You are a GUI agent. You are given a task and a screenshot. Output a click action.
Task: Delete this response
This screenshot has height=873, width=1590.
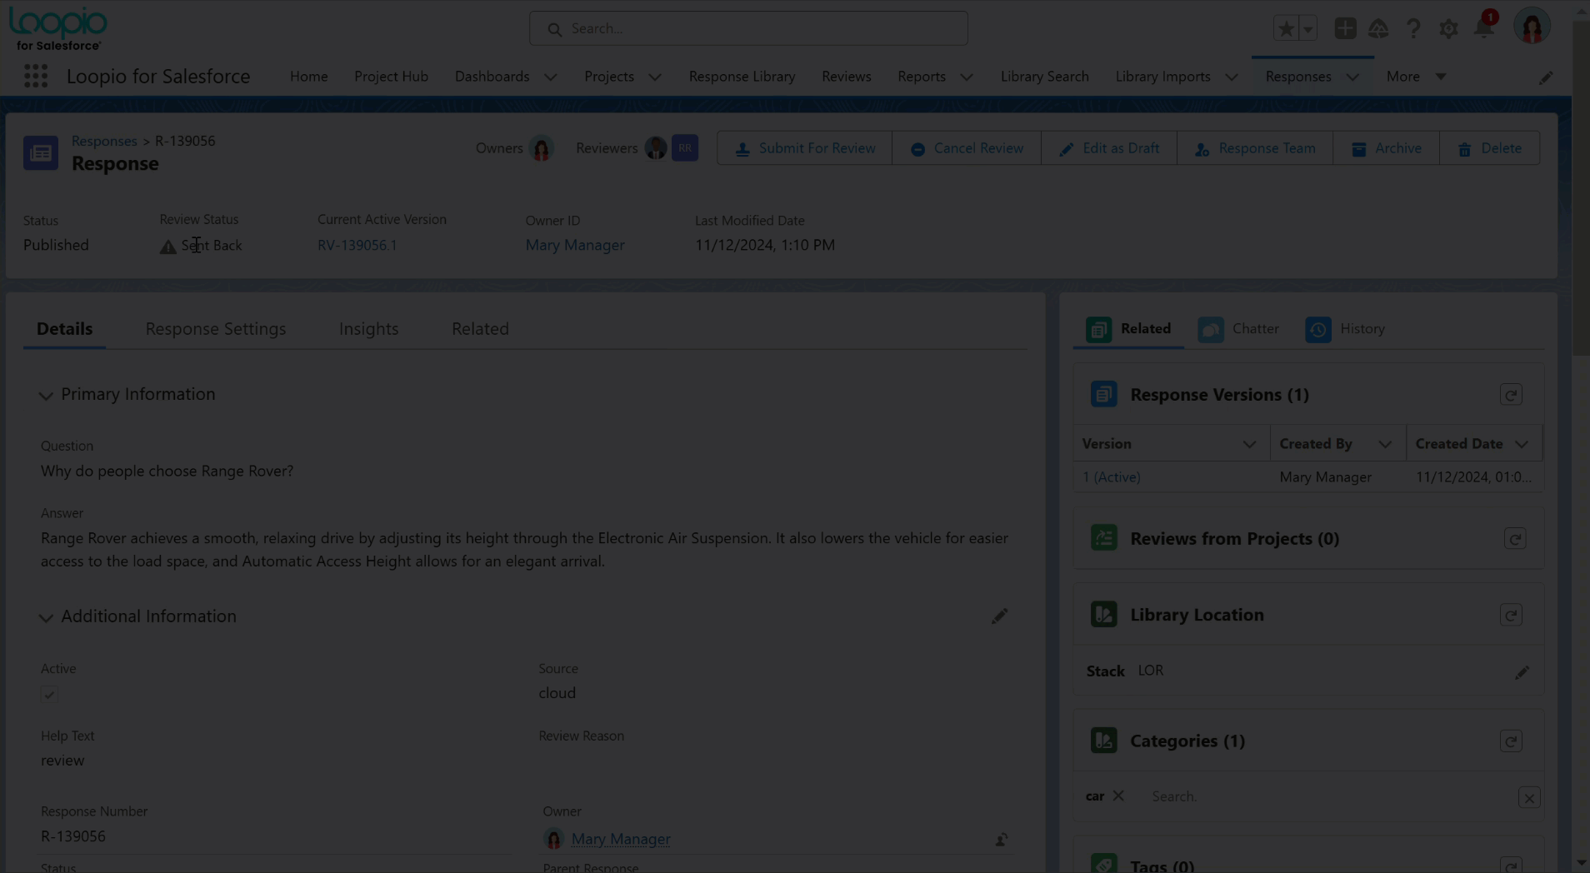(x=1489, y=148)
